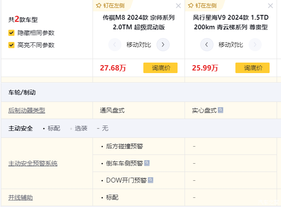Move 风行星海V9 column left with arrow

click(207, 45)
